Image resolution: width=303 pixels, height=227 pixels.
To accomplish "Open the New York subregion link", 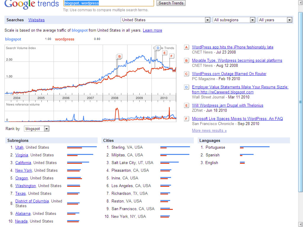I will (24, 171).
